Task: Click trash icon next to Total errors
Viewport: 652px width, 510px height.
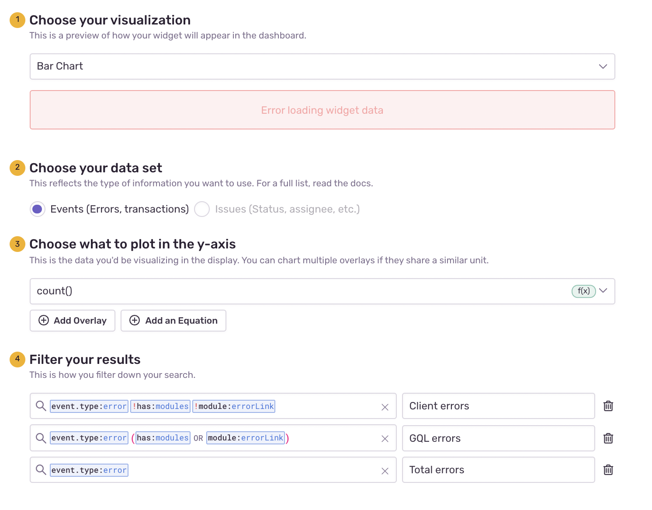Action: (608, 470)
